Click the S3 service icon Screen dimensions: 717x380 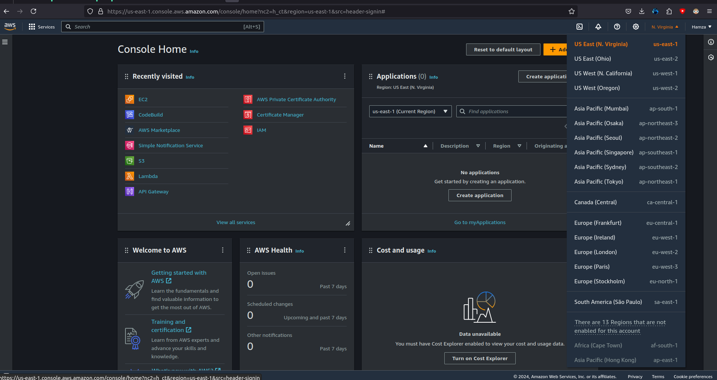point(130,161)
